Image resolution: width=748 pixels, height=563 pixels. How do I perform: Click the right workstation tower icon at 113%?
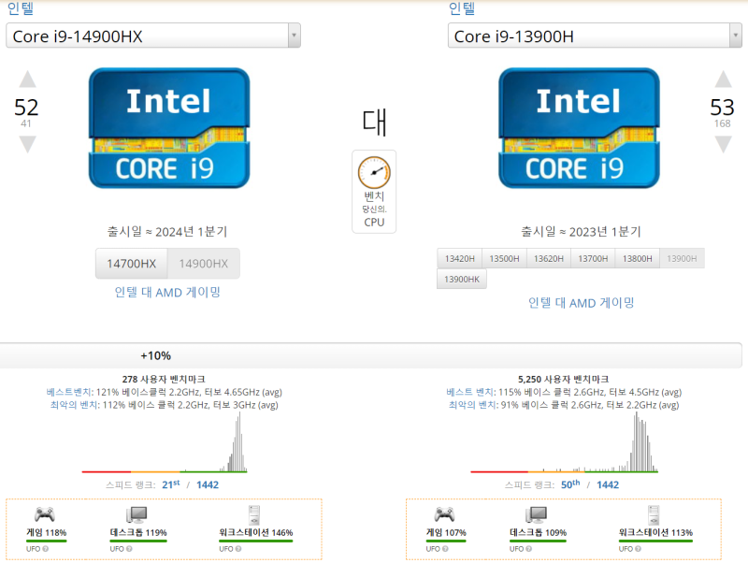[x=654, y=514]
